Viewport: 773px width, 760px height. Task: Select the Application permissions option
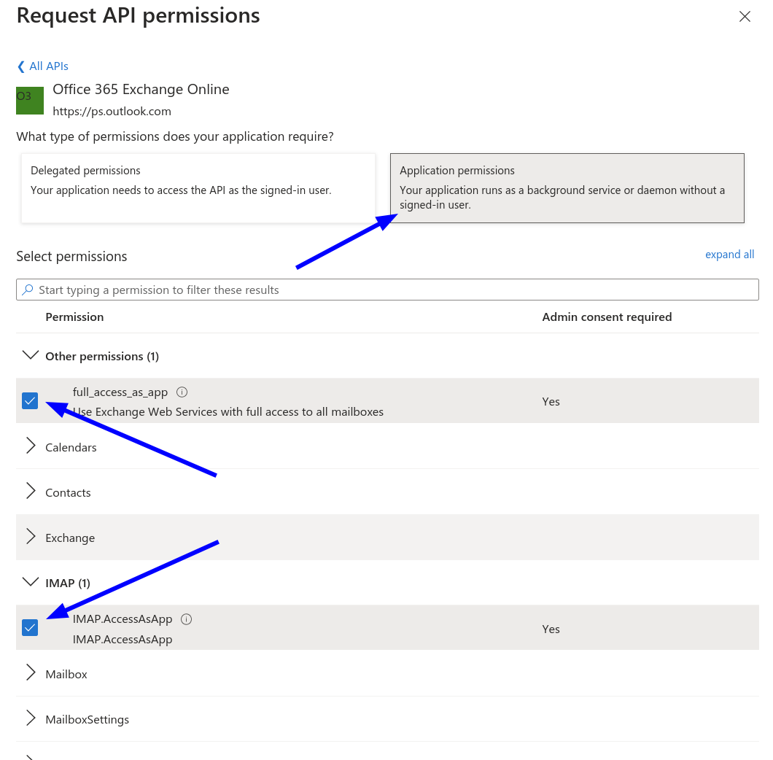567,187
